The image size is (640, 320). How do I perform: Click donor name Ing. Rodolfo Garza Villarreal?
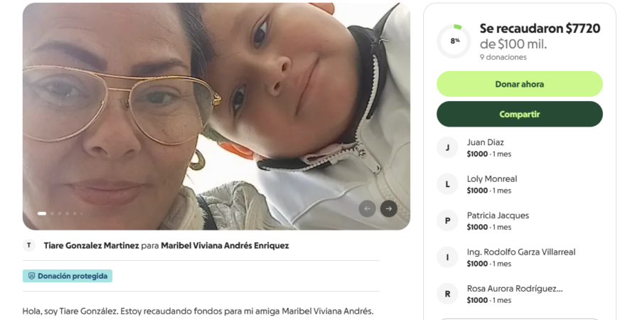521,252
